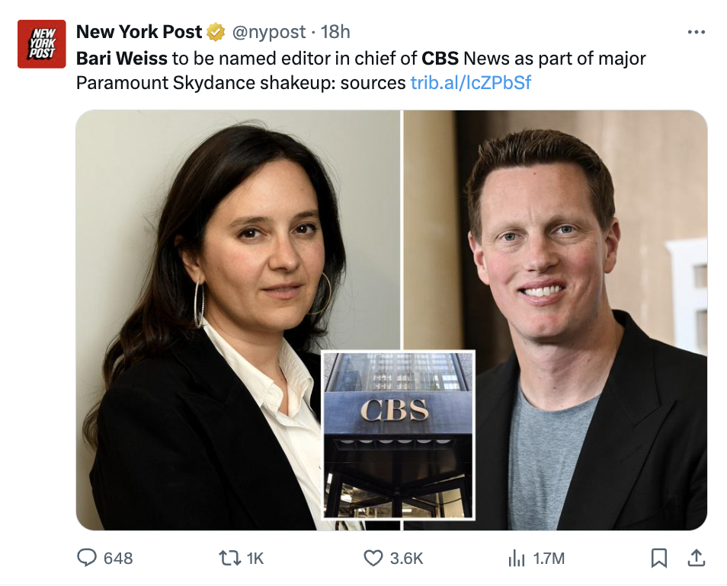Open the @nypost handle

(x=268, y=32)
